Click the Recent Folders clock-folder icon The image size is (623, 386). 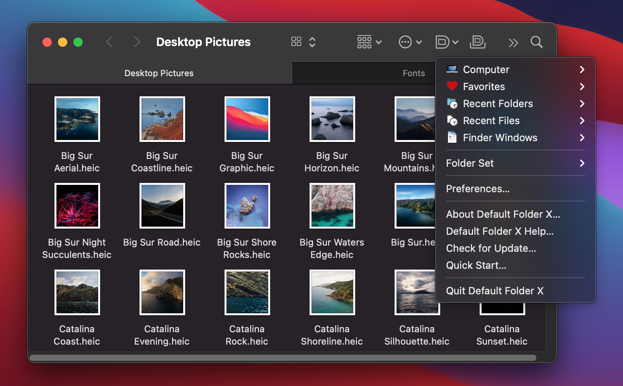452,103
